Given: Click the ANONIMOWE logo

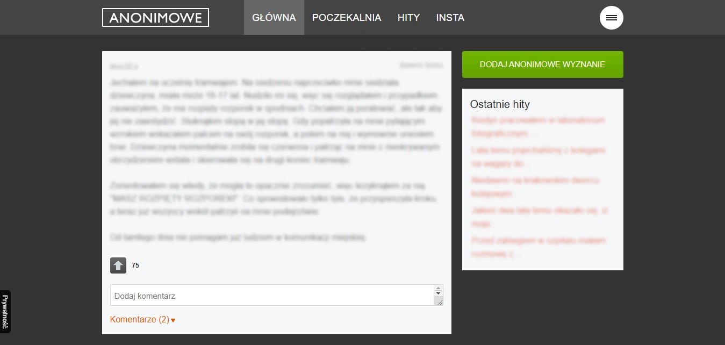Looking at the screenshot, I should (155, 18).
